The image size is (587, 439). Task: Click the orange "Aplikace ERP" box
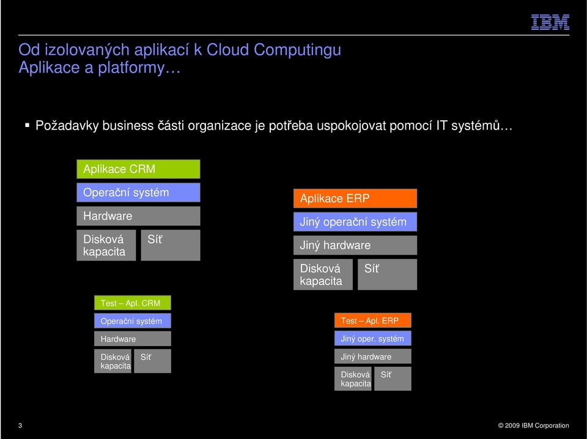pyautogui.click(x=355, y=198)
